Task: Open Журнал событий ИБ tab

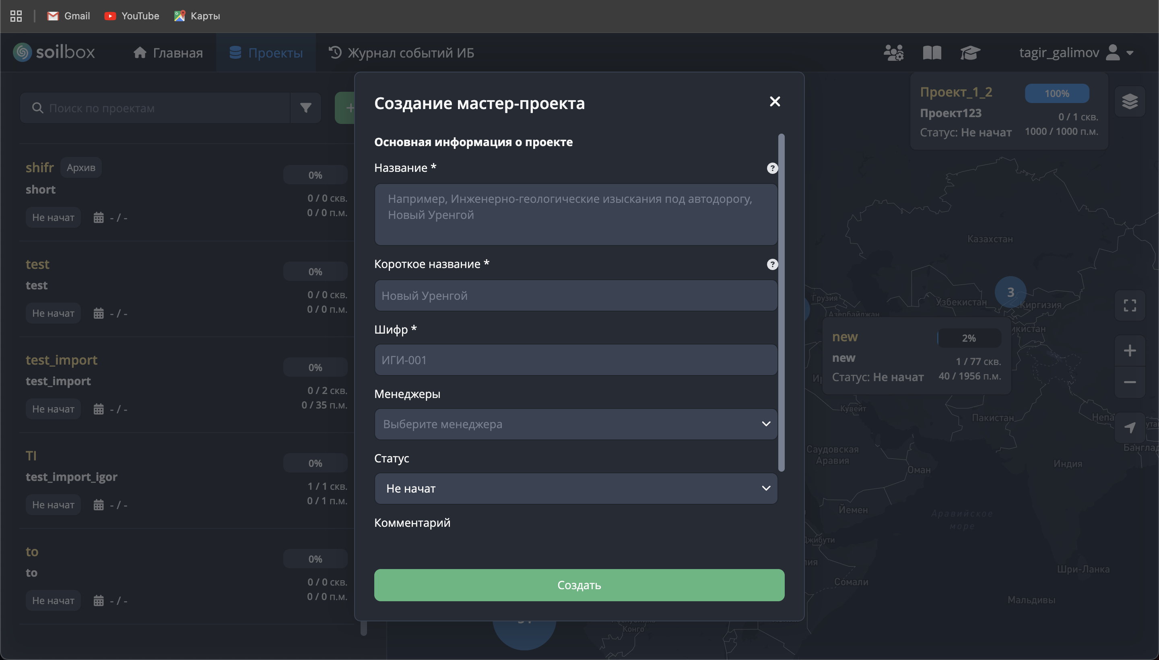Action: 401,53
